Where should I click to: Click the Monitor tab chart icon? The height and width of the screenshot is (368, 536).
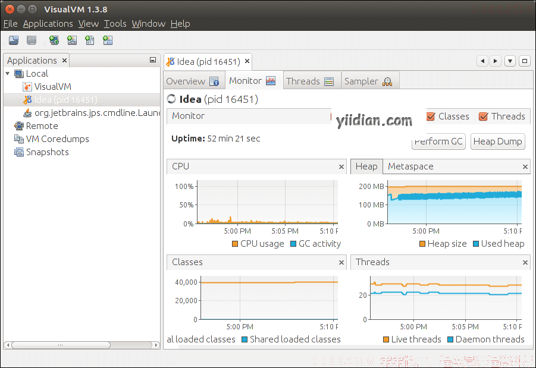pyautogui.click(x=271, y=81)
